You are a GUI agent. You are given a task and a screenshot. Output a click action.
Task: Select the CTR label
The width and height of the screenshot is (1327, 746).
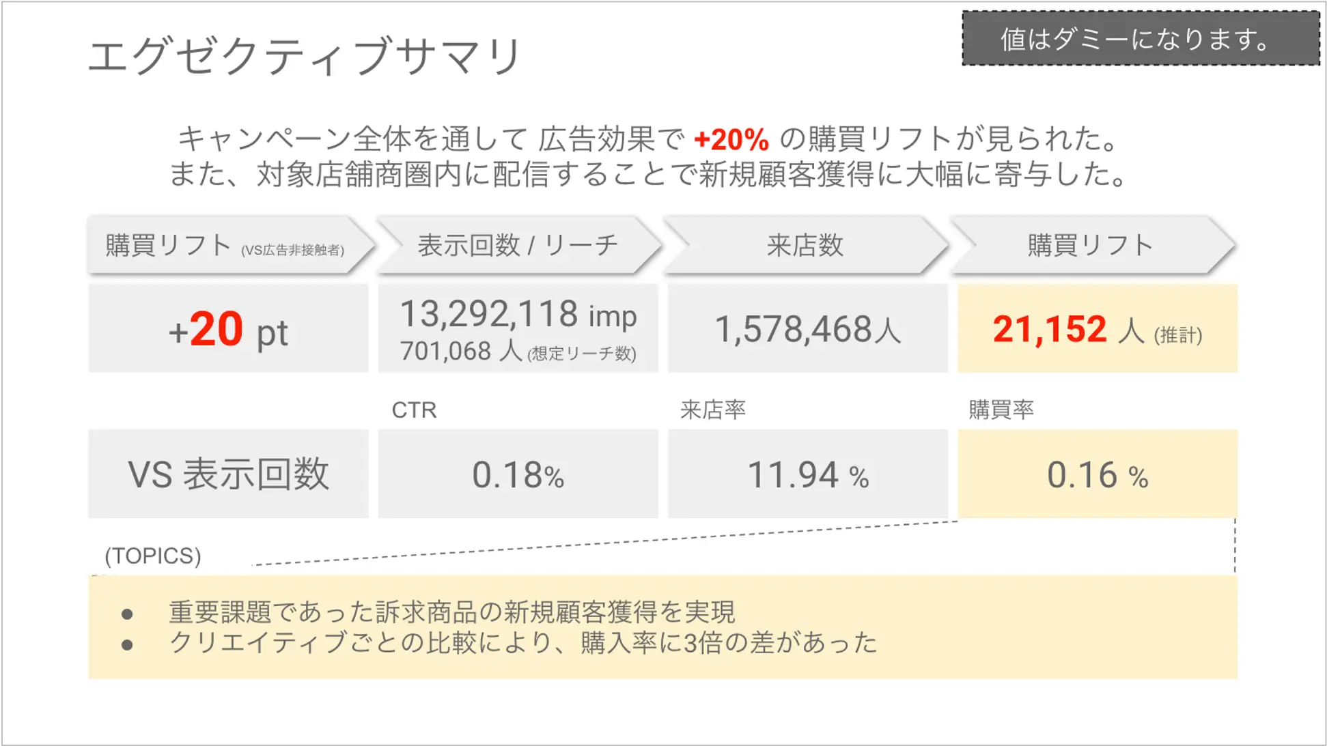tap(414, 410)
